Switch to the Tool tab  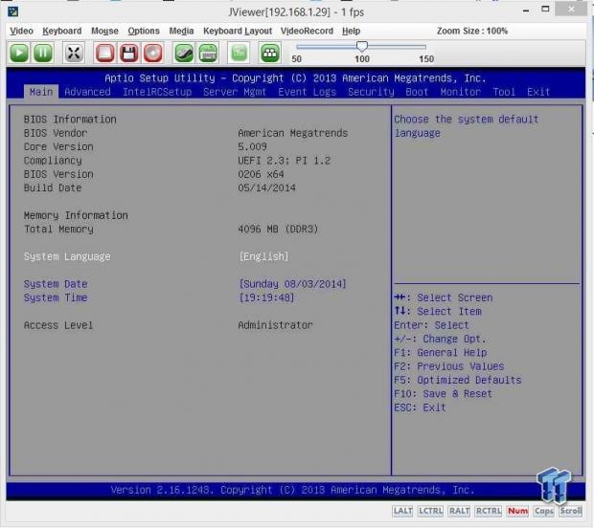(504, 92)
